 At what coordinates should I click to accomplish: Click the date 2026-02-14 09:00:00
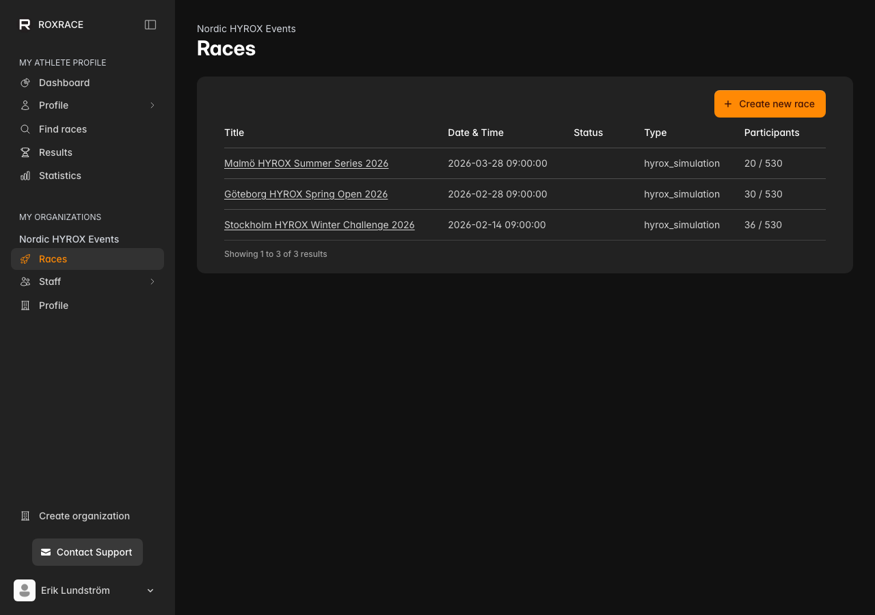tap(497, 225)
